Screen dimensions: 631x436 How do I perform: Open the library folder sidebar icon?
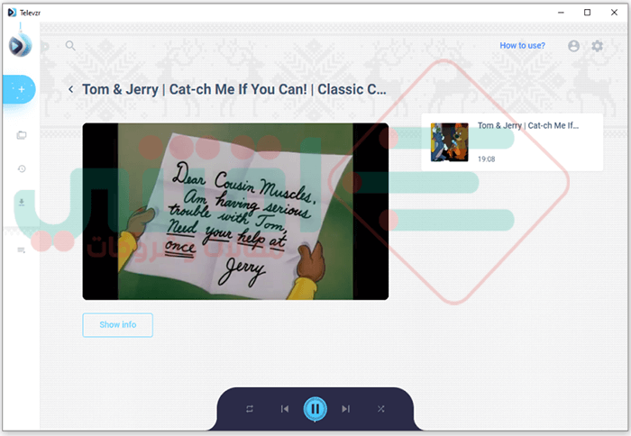coord(22,135)
